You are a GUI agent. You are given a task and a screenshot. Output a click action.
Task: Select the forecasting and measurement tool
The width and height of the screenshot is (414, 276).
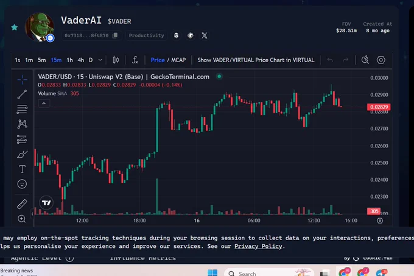[x=22, y=139]
